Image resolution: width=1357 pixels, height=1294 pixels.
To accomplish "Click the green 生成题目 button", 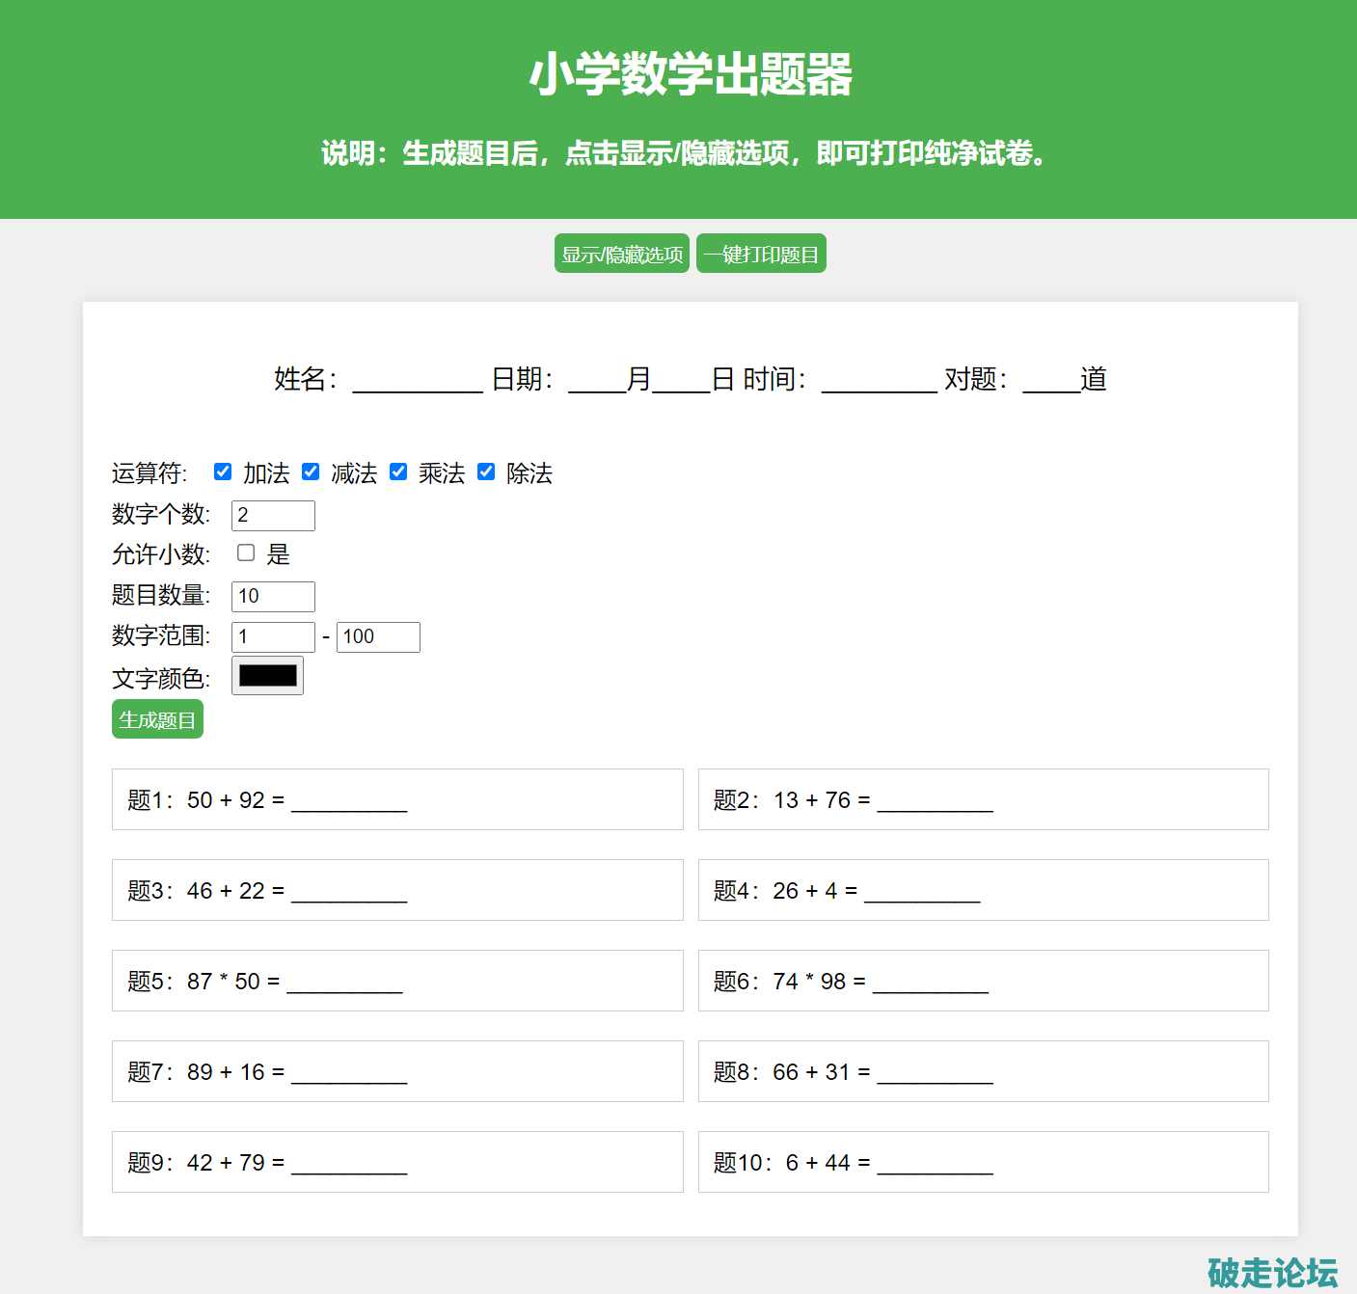I will (x=157, y=719).
